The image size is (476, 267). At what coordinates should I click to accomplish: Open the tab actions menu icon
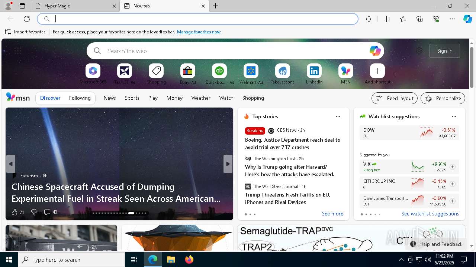[x=22, y=6]
